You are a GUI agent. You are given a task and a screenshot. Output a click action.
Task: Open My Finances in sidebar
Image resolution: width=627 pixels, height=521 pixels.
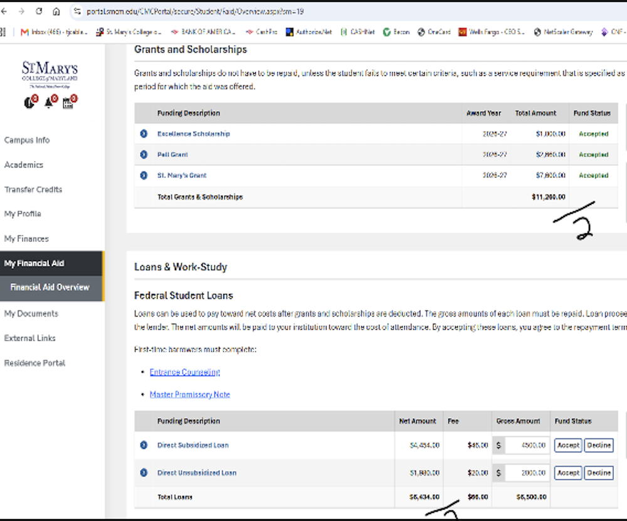[x=26, y=239]
